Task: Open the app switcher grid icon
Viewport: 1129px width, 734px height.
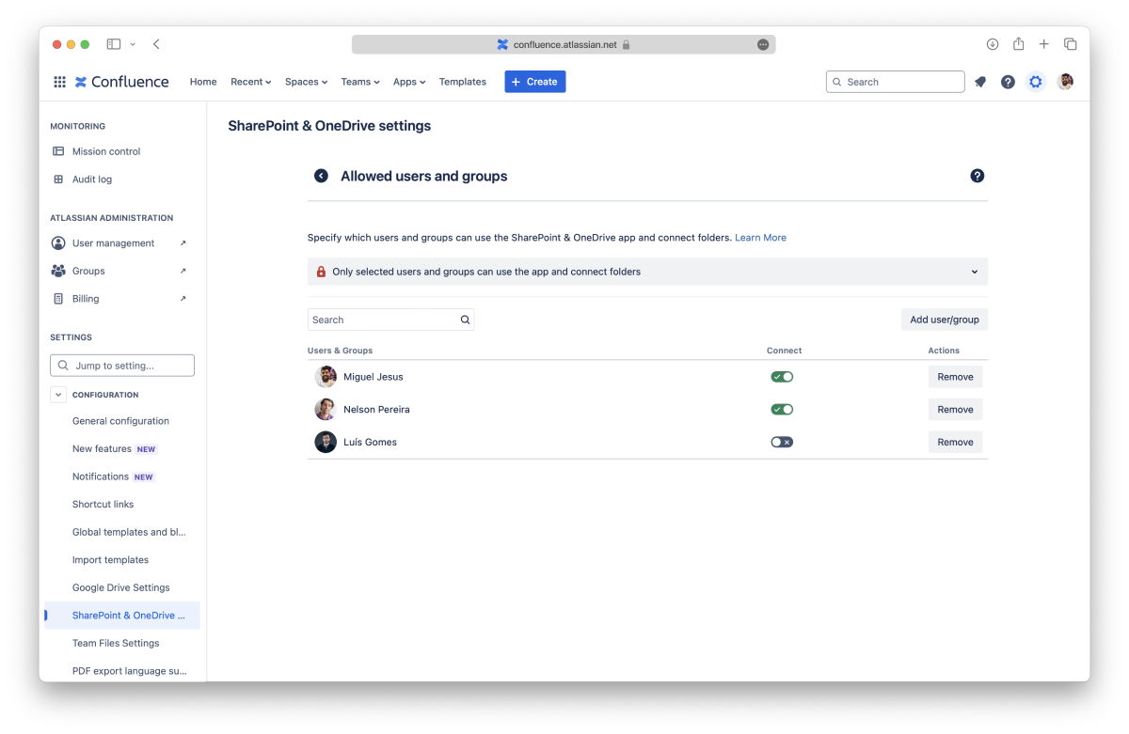Action: [x=59, y=82]
